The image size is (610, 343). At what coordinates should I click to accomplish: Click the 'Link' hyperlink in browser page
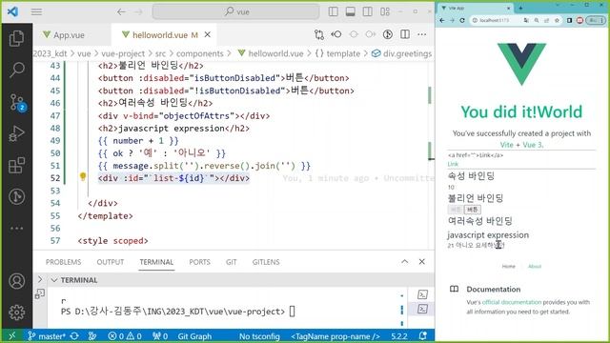[453, 164]
